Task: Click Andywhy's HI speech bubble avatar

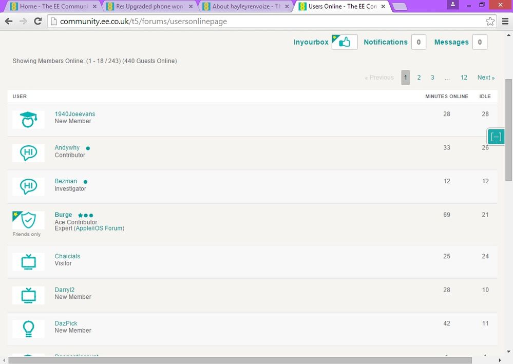Action: (x=28, y=153)
